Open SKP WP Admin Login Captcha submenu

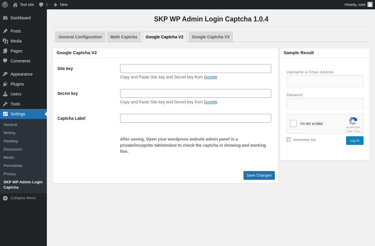(x=23, y=185)
